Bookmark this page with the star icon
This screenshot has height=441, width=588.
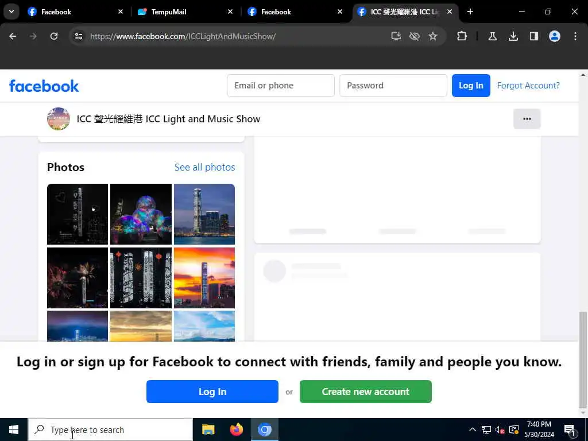coord(433,36)
